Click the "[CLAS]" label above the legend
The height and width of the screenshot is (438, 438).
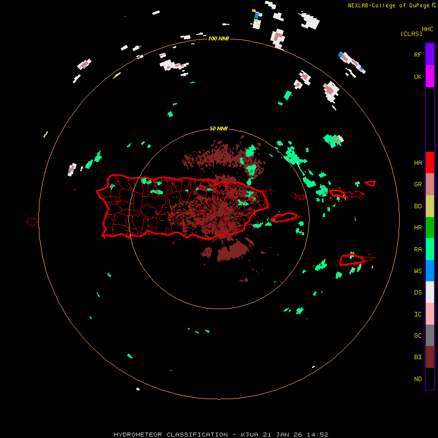[x=411, y=34]
